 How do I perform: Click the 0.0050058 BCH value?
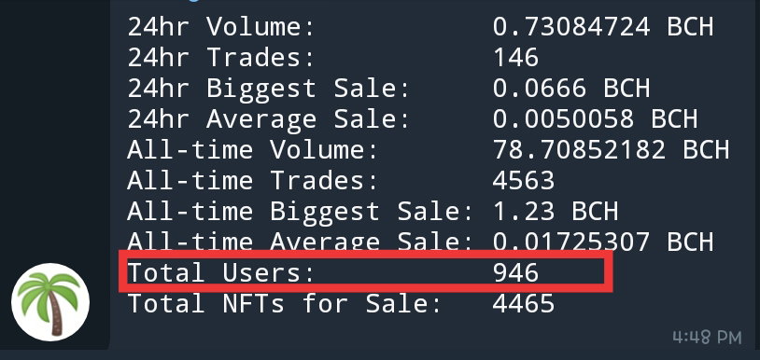click(595, 119)
